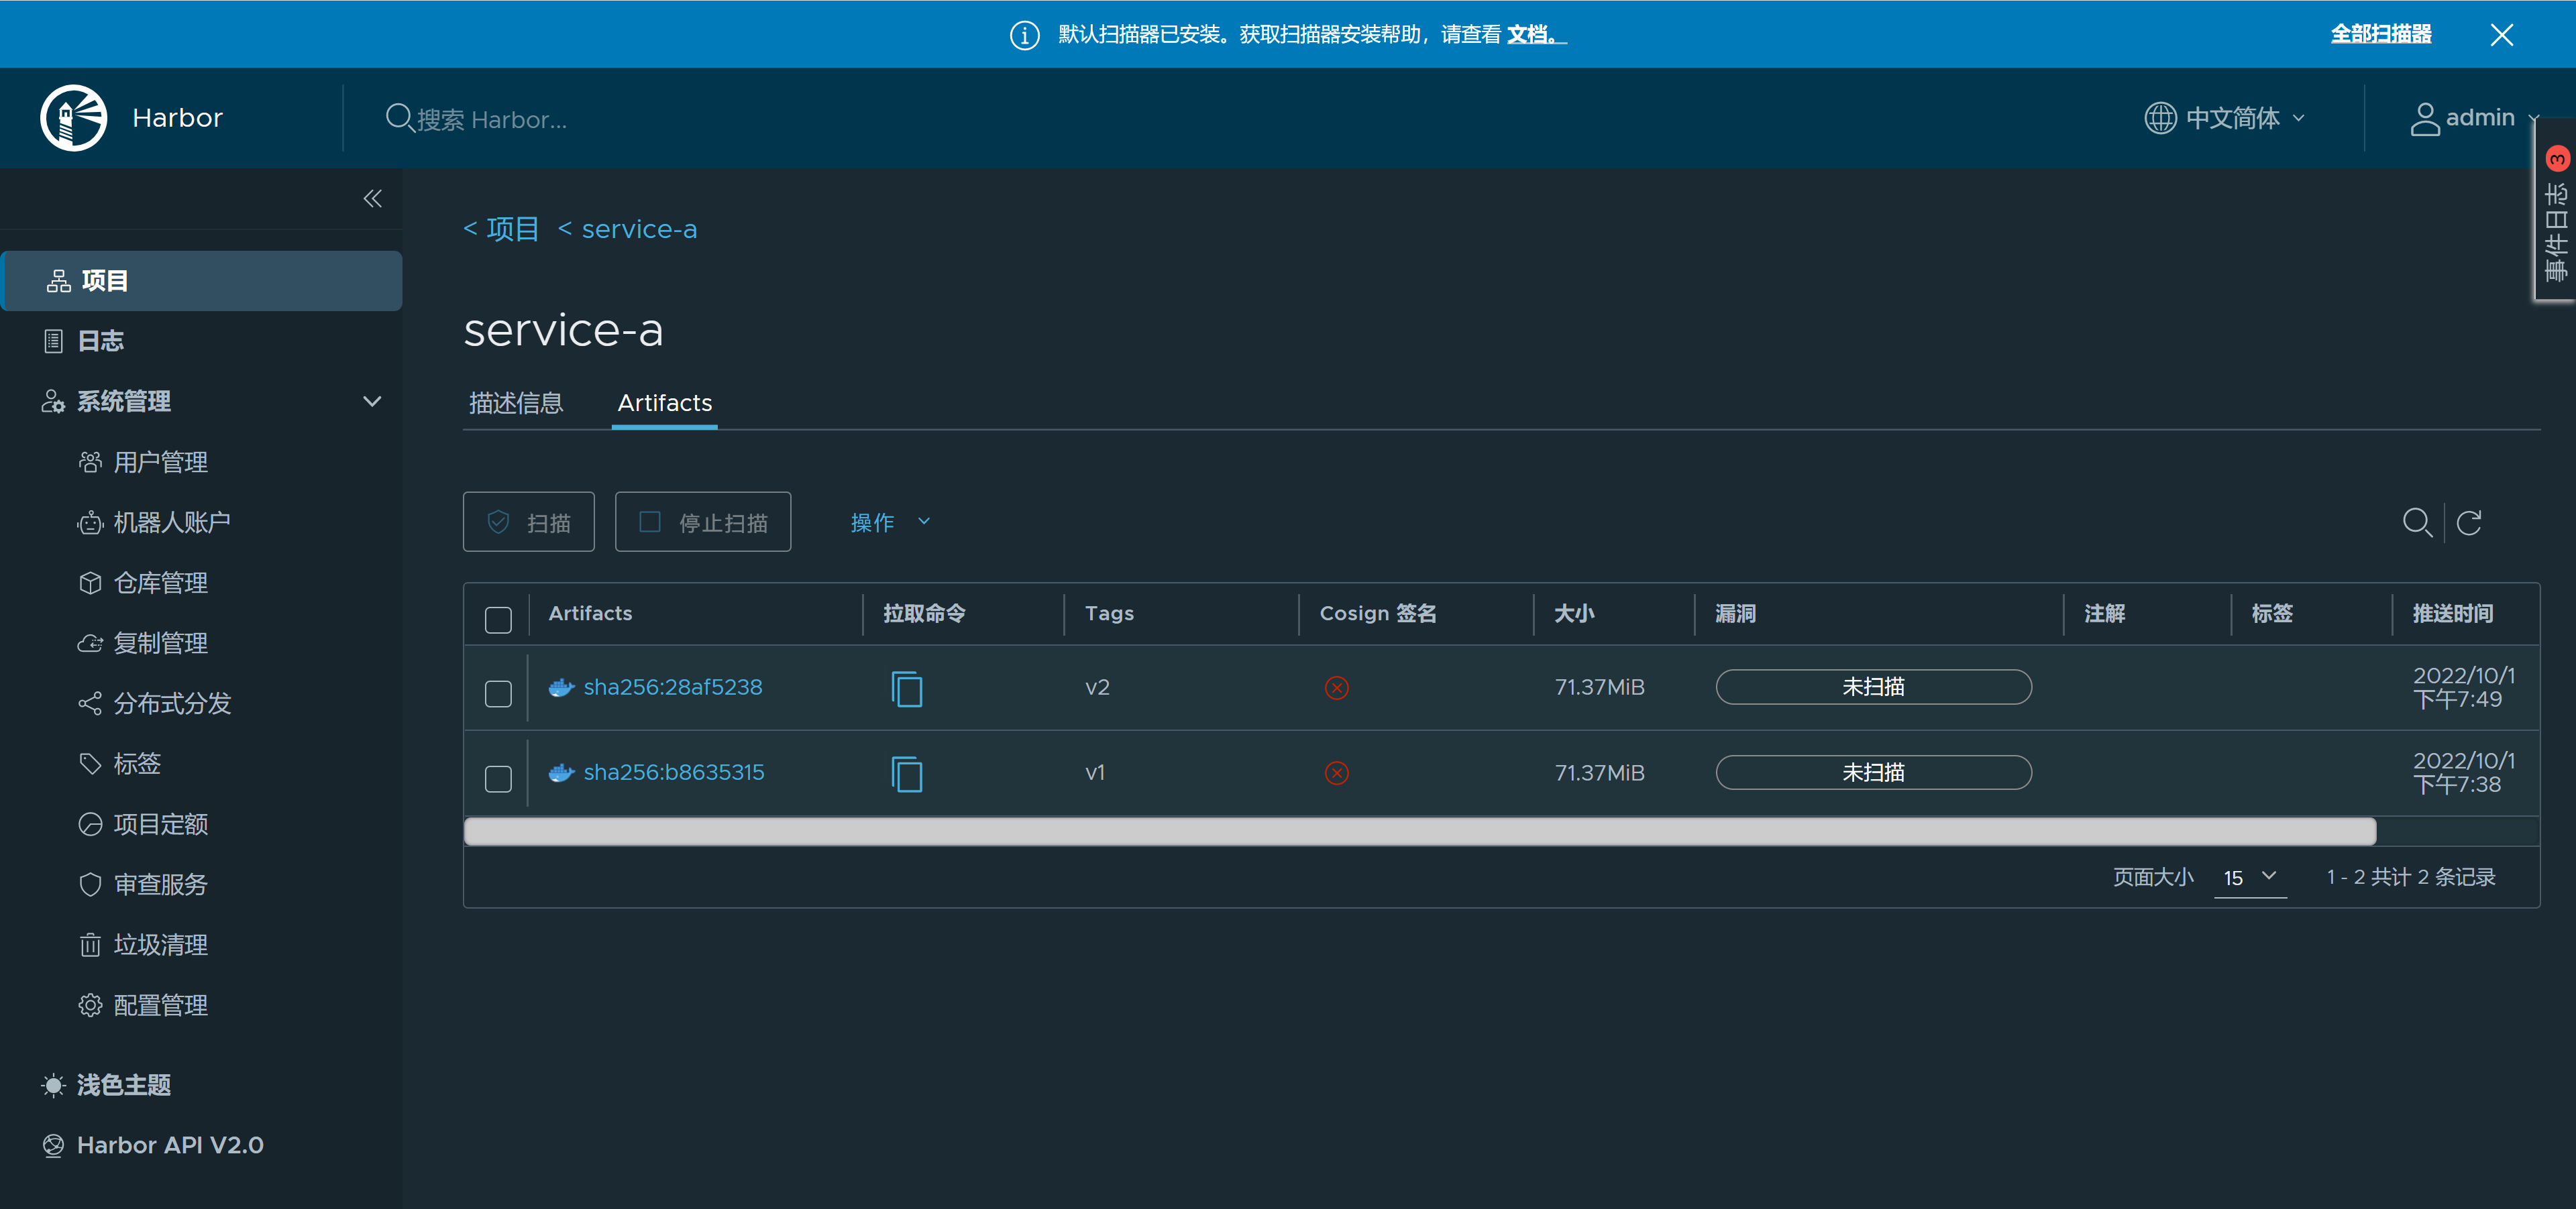This screenshot has width=2576, height=1209.
Task: Click the horizontal table scrollbar
Action: (1419, 831)
